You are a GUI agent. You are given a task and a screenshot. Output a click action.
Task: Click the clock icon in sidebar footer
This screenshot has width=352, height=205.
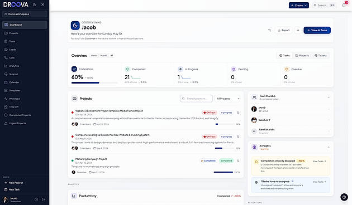(x=36, y=199)
